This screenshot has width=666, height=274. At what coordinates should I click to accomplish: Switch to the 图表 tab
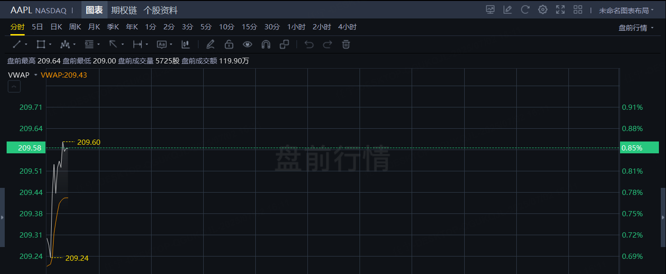[94, 10]
